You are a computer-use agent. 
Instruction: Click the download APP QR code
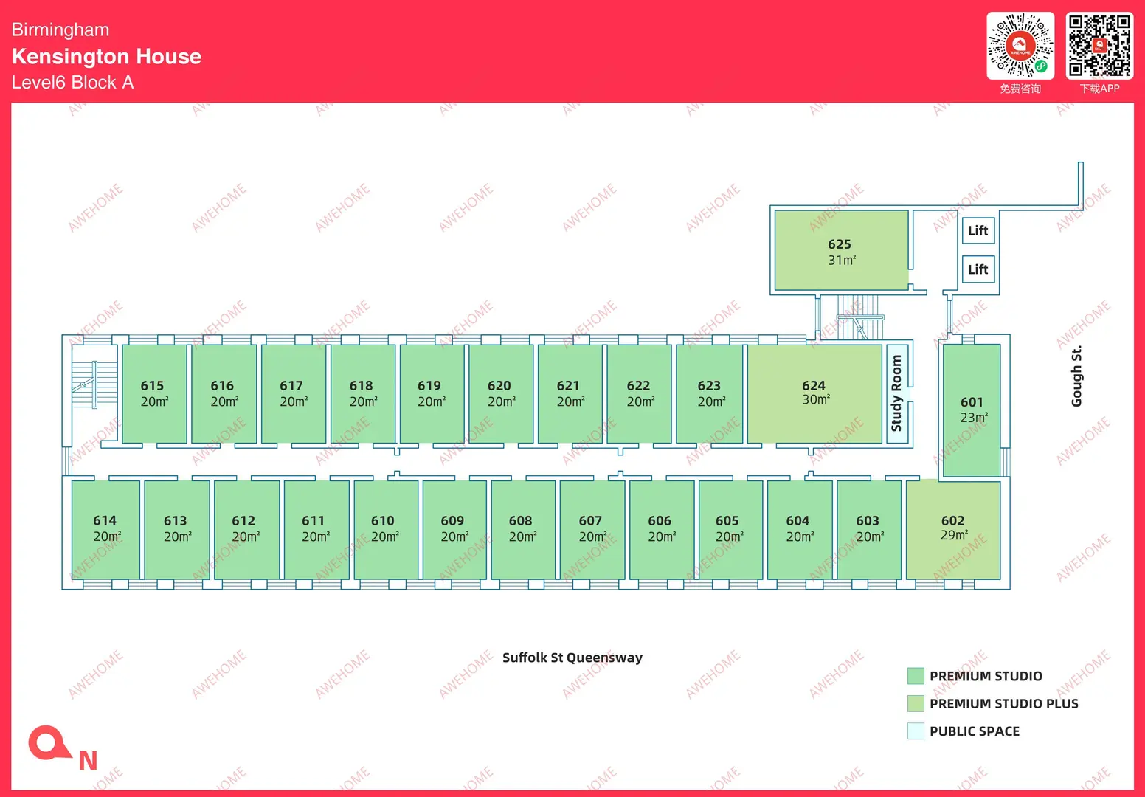pos(1099,46)
